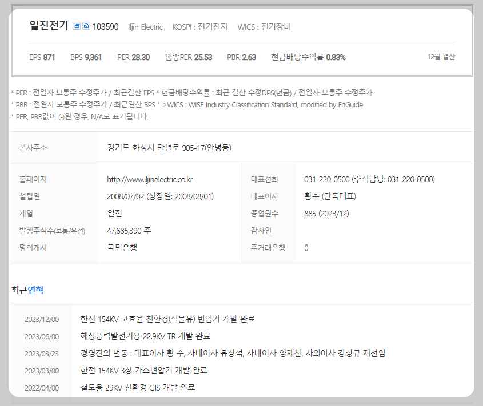Click the EPS 871 value

tap(42, 57)
